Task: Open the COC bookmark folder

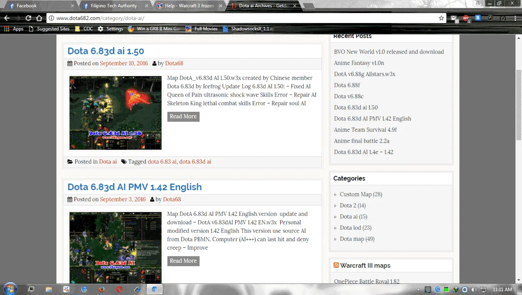Action: (x=84, y=29)
